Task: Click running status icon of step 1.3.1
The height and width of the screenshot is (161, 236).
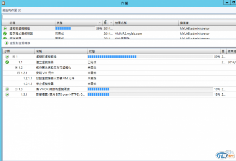Action: pyautogui.click(x=7, y=94)
